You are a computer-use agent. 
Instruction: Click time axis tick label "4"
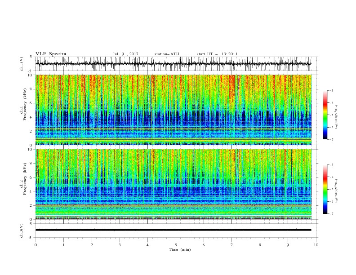[x=147, y=245]
